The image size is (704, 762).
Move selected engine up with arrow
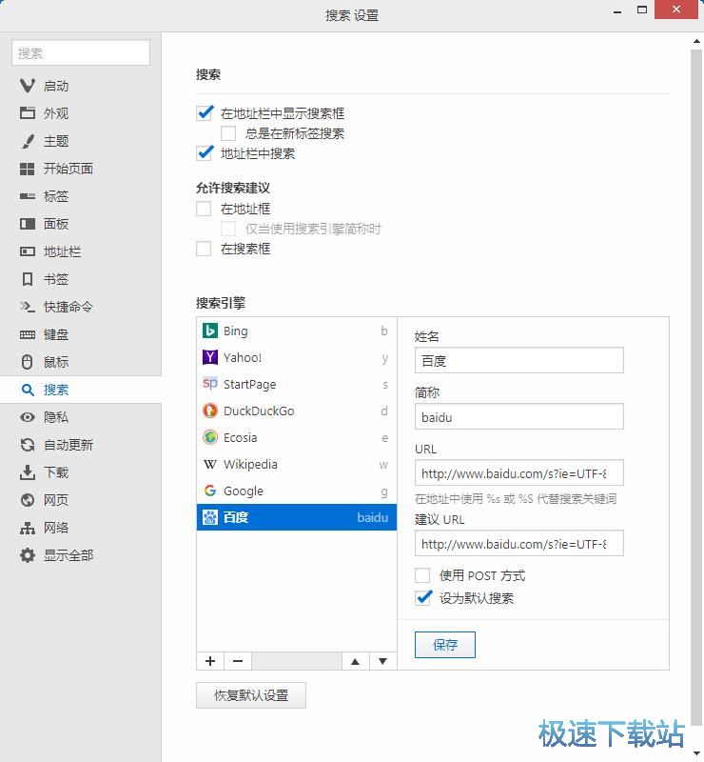point(356,661)
